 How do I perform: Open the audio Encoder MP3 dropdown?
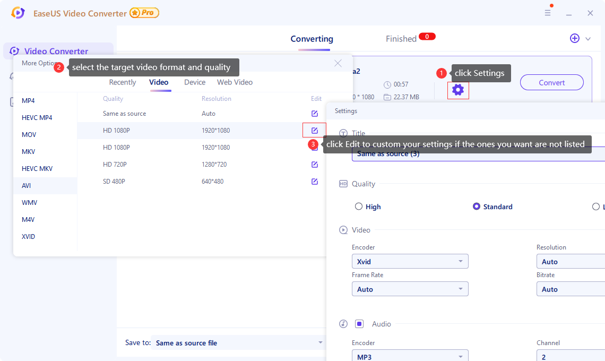(x=410, y=356)
